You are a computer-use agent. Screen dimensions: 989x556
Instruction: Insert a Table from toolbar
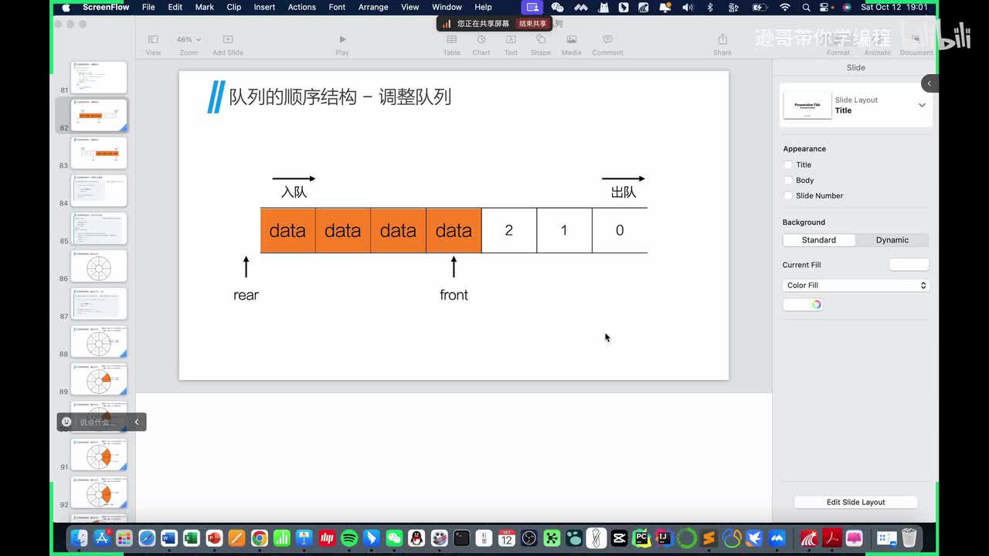(452, 45)
